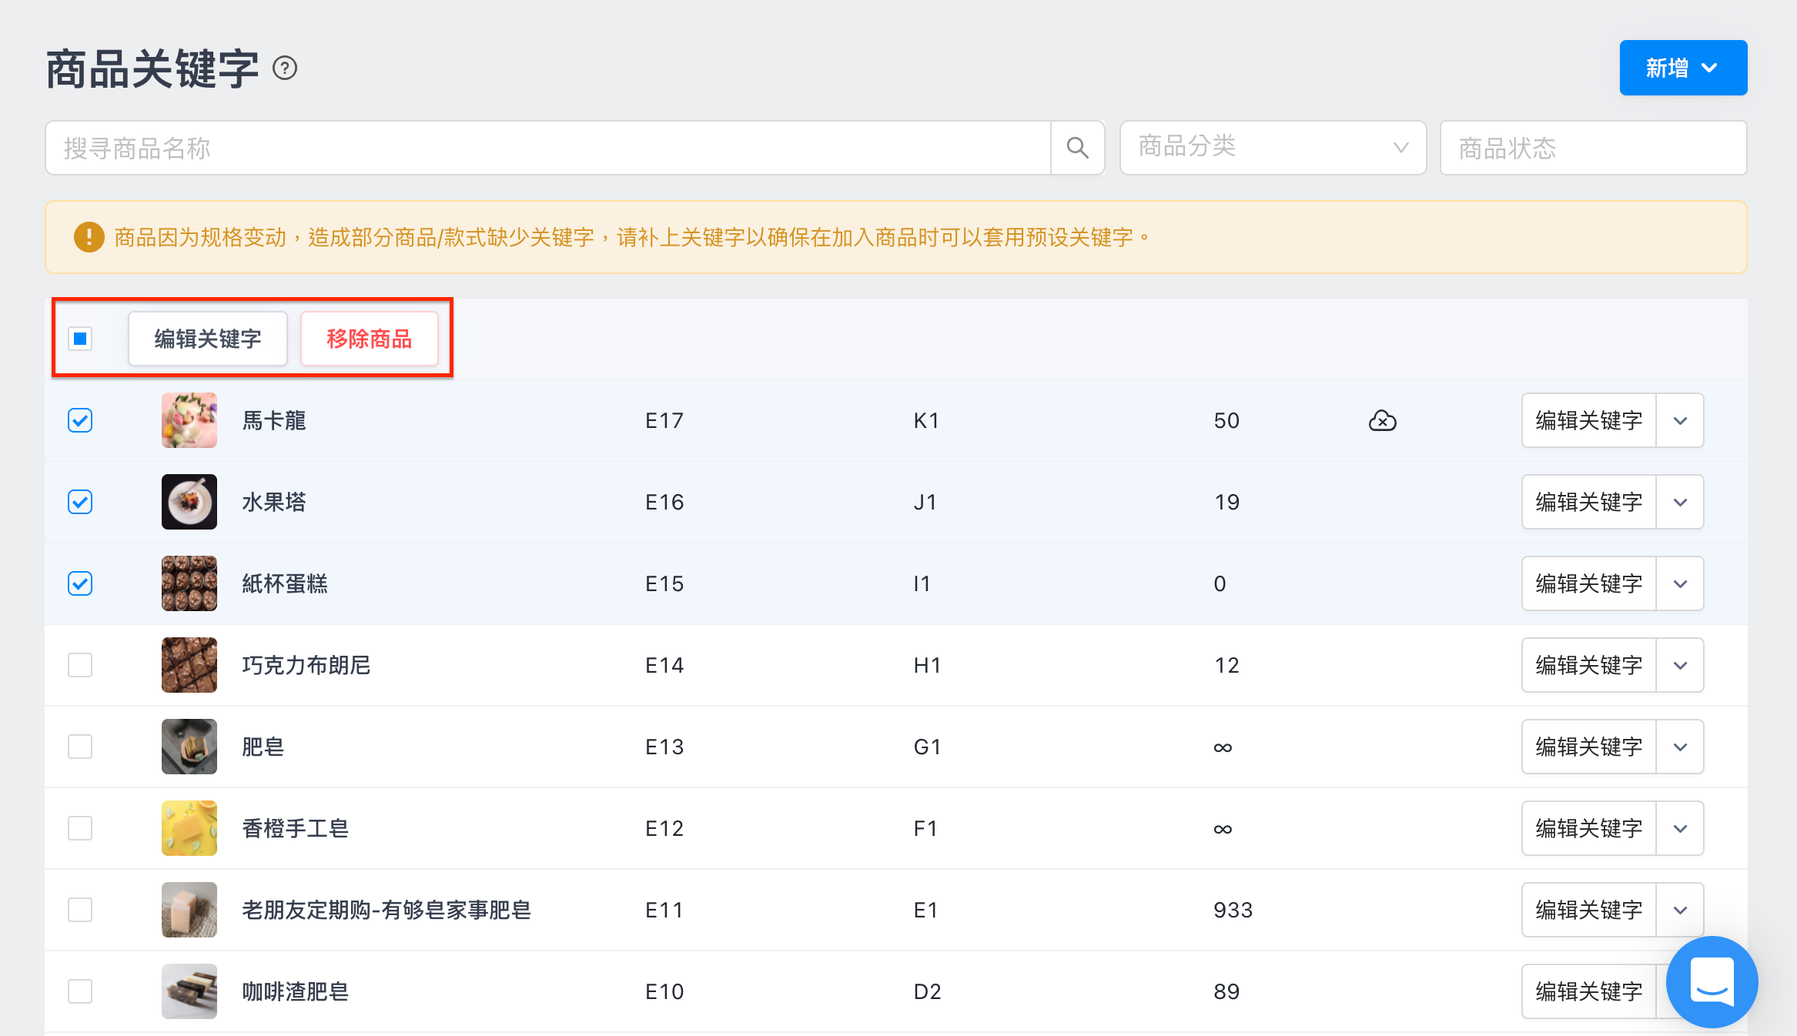
Task: Click the 紙杯蛋糕 product thumbnail
Action: (x=189, y=583)
